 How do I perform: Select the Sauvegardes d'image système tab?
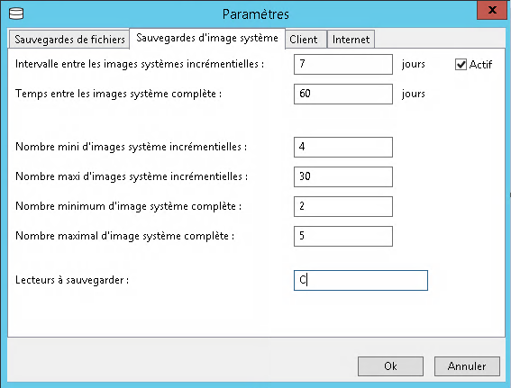[x=207, y=38]
